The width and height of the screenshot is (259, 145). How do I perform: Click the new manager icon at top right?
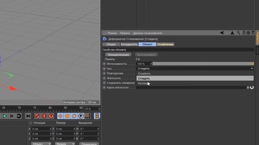253,33
